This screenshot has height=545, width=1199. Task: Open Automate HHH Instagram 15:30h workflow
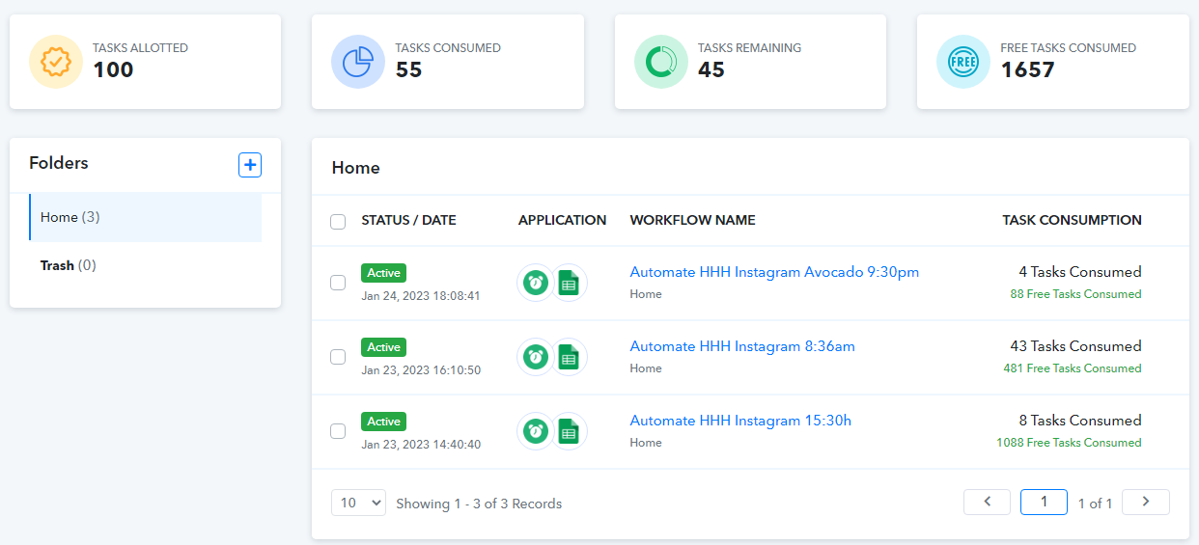coord(740,421)
